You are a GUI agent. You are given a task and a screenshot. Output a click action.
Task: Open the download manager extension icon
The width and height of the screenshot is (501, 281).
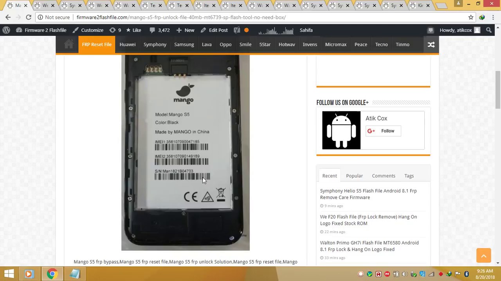pos(482,17)
